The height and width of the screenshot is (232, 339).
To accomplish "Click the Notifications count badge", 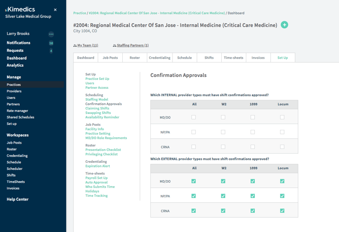I will click(51, 43).
